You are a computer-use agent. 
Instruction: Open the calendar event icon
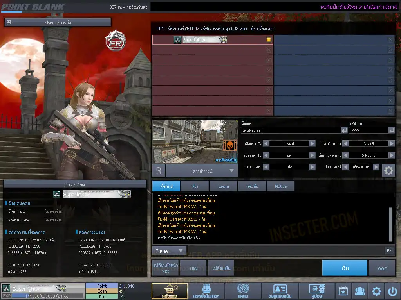343,291
